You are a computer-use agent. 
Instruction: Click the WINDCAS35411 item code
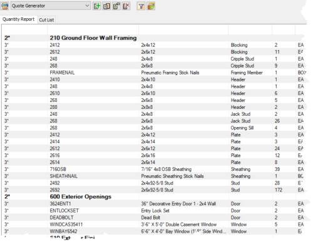pyautogui.click(x=66, y=224)
